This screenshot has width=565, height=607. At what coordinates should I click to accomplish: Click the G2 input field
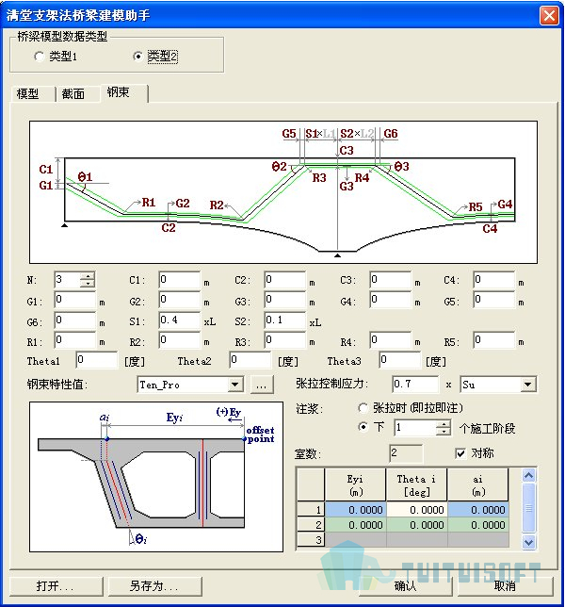click(x=180, y=300)
